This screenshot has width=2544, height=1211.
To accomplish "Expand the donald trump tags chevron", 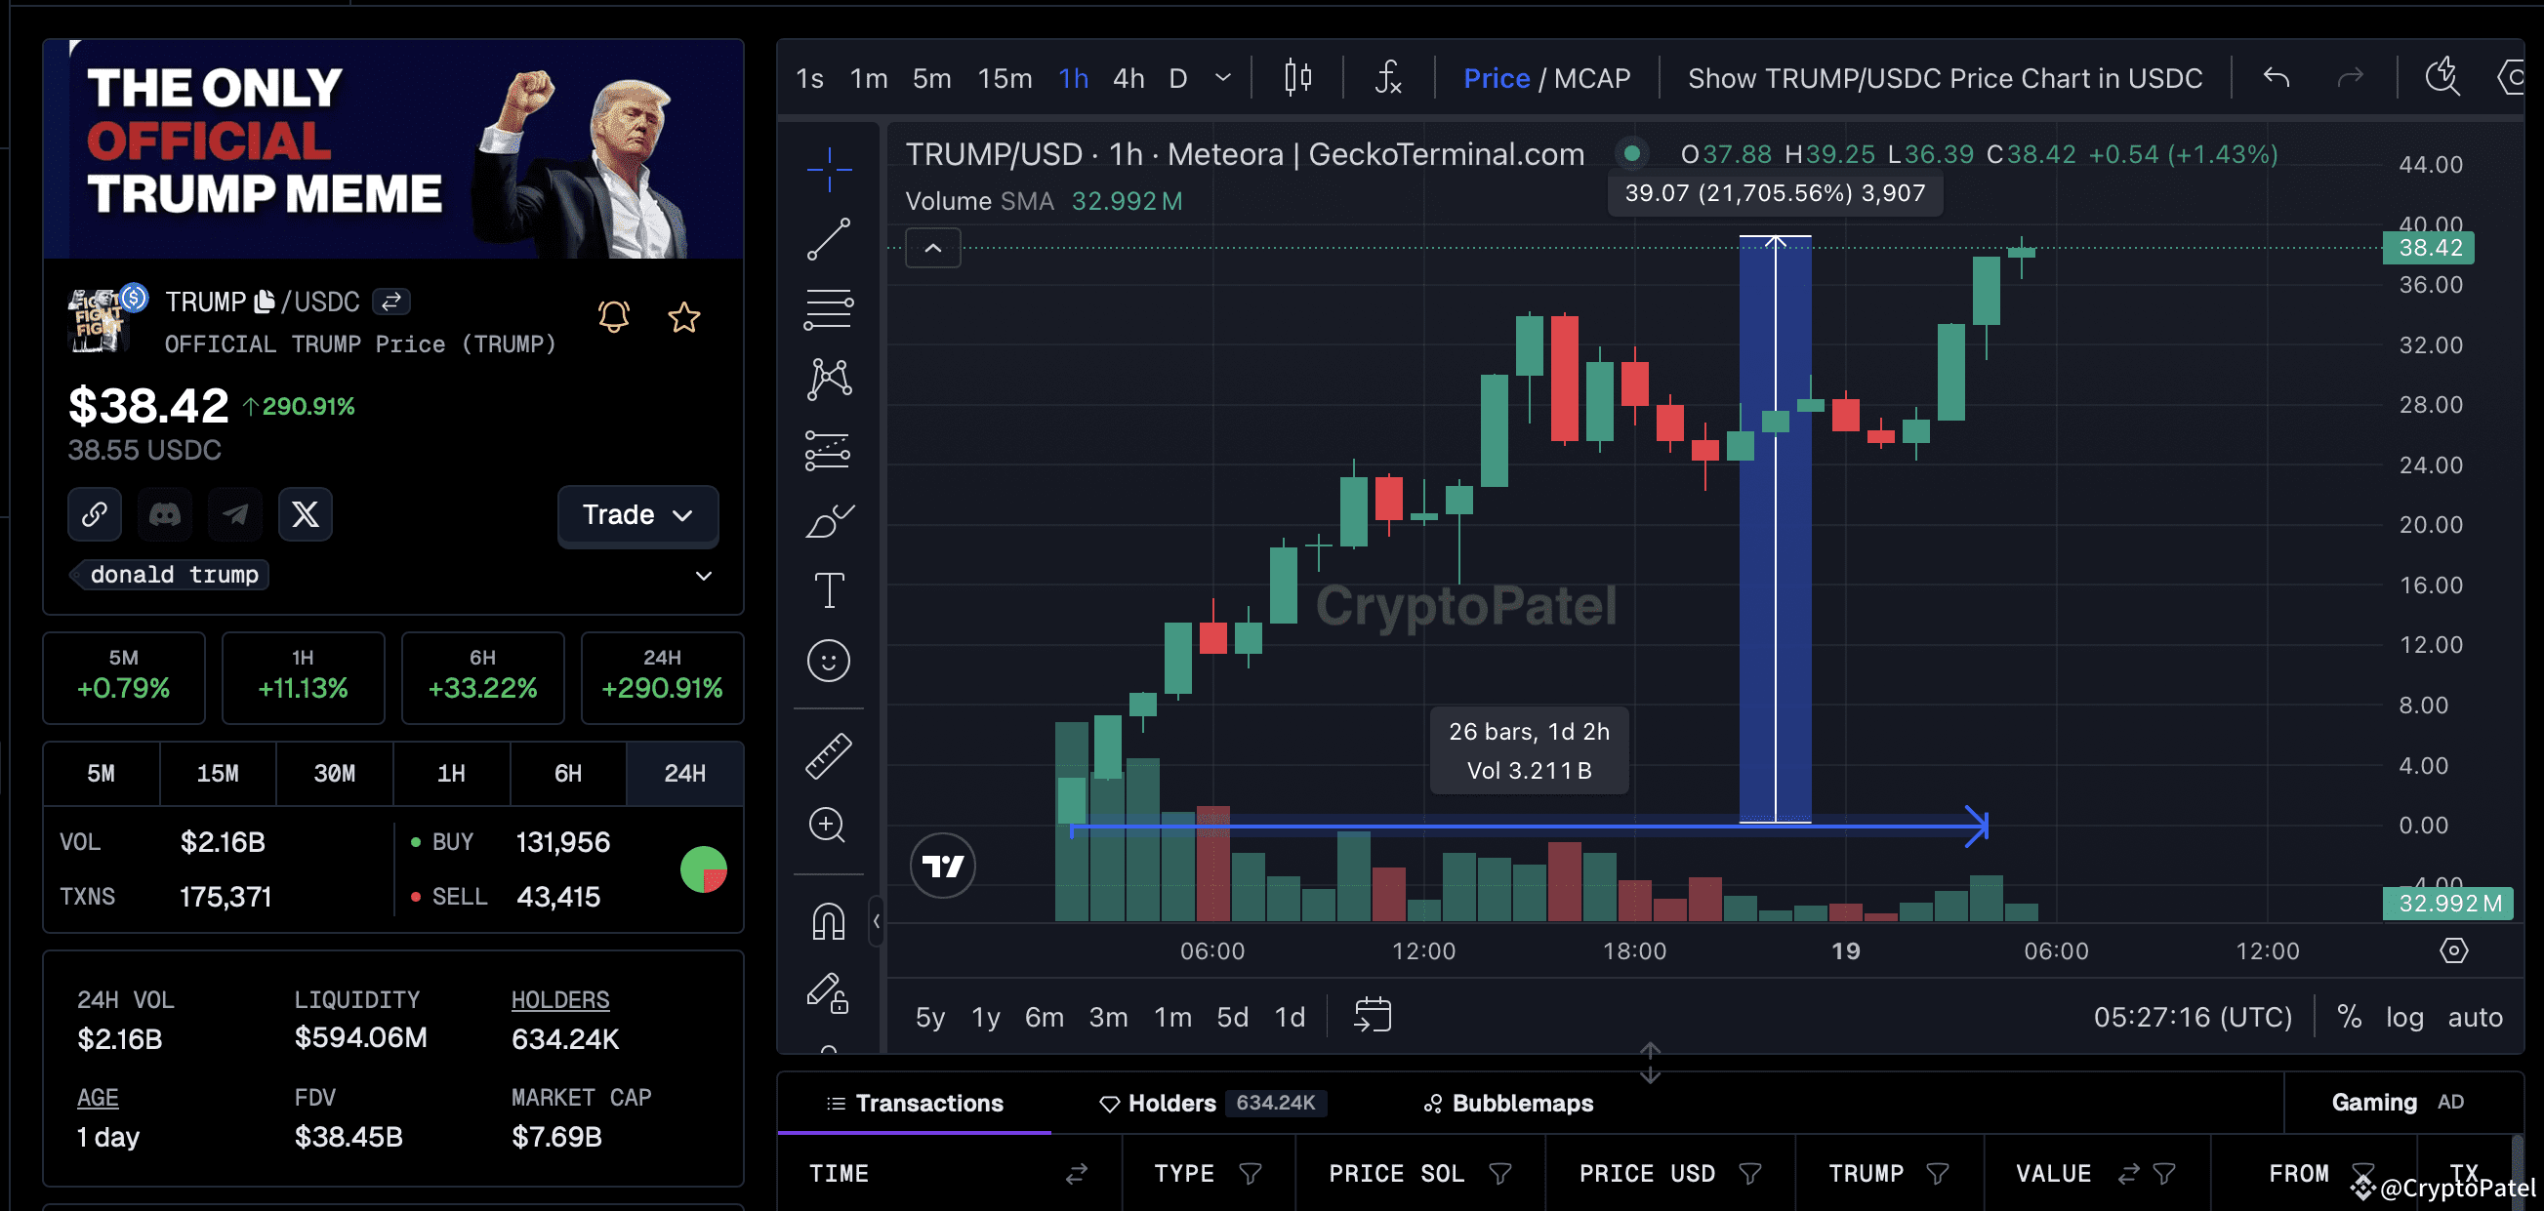I will click(703, 576).
